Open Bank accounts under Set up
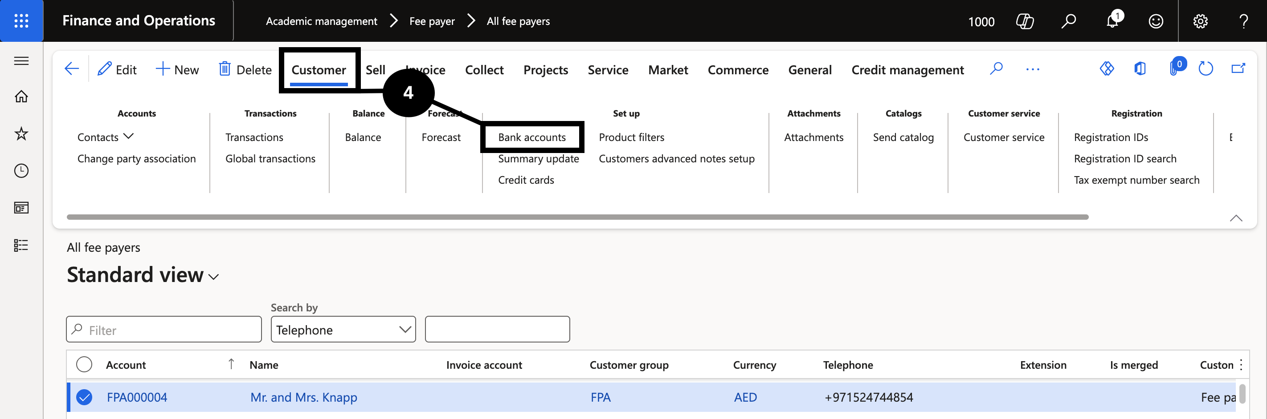Image resolution: width=1267 pixels, height=419 pixels. pyautogui.click(x=531, y=137)
